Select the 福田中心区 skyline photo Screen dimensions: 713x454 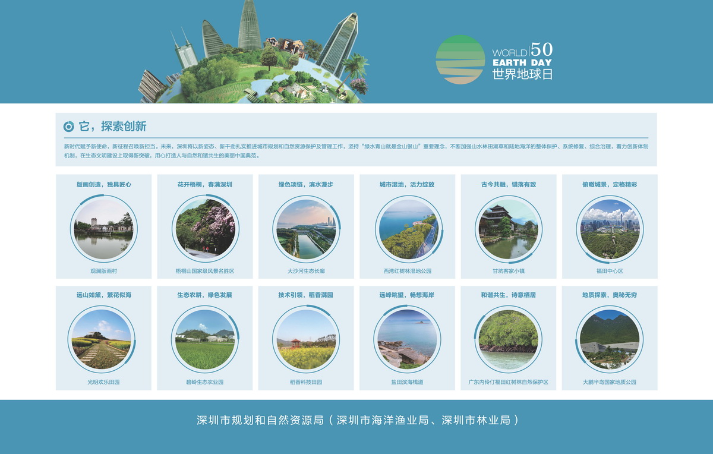pos(610,229)
